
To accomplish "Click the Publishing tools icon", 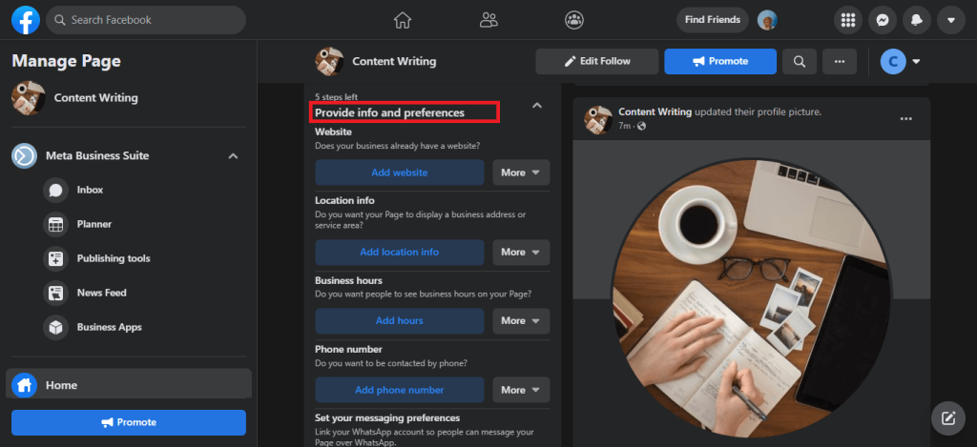I will tap(55, 258).
